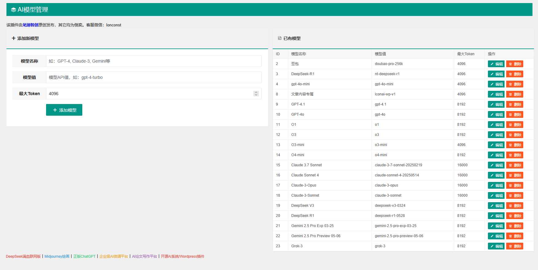Delete the Claude Sonnet 4 model

point(514,175)
